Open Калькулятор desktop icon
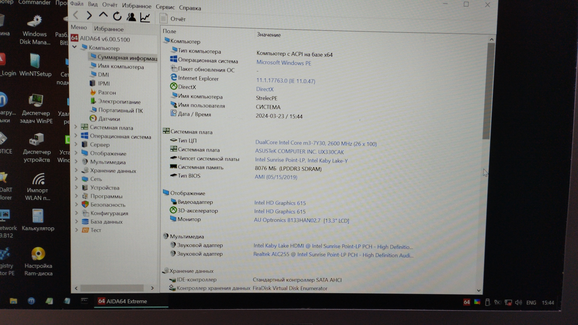This screenshot has height=325, width=578. [38, 220]
